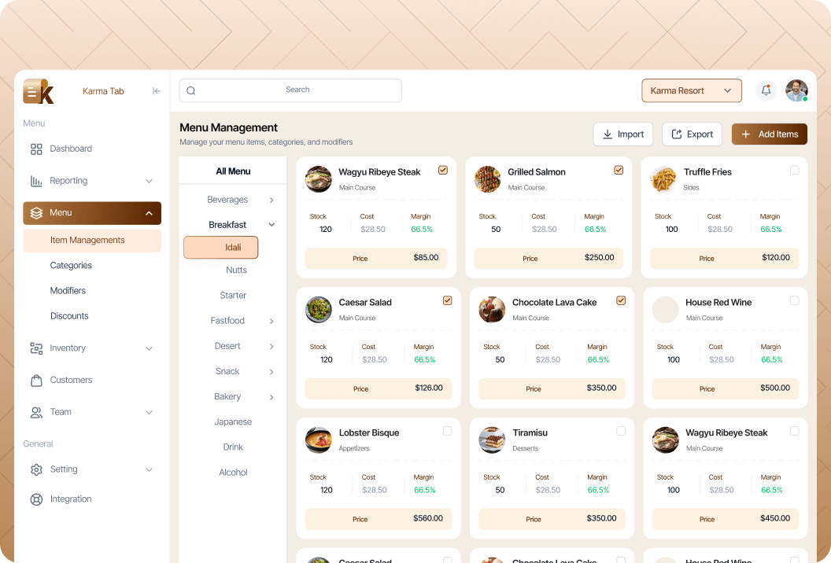Viewport: 831px width, 563px height.
Task: Click the Export share icon
Action: click(677, 134)
